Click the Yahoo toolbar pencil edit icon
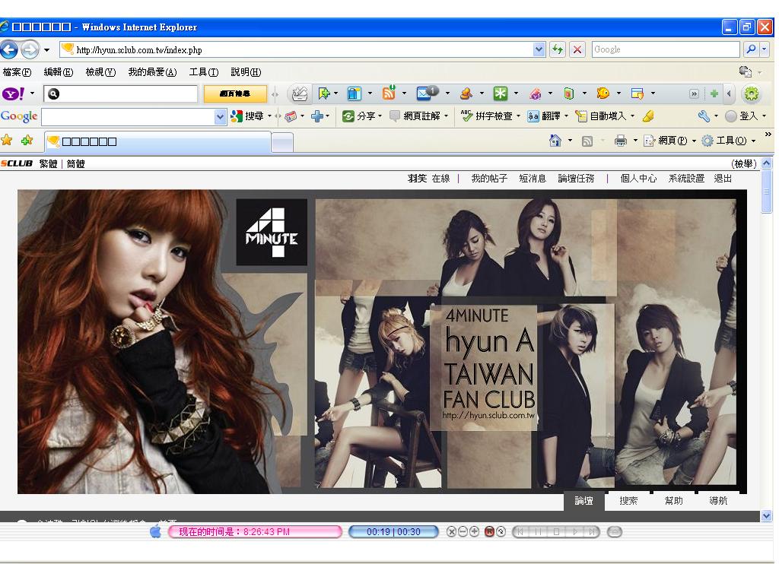Screen dimensions: 779x564 point(300,93)
